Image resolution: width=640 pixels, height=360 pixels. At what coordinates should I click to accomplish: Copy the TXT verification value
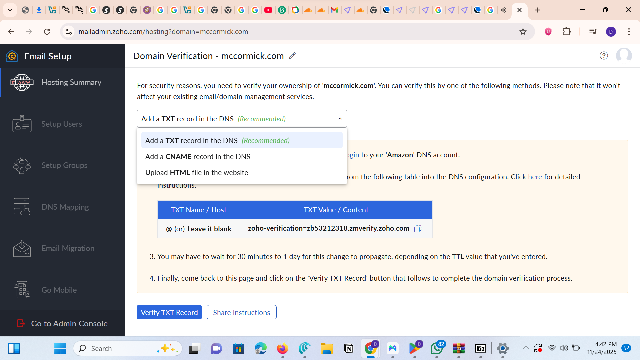[418, 228]
